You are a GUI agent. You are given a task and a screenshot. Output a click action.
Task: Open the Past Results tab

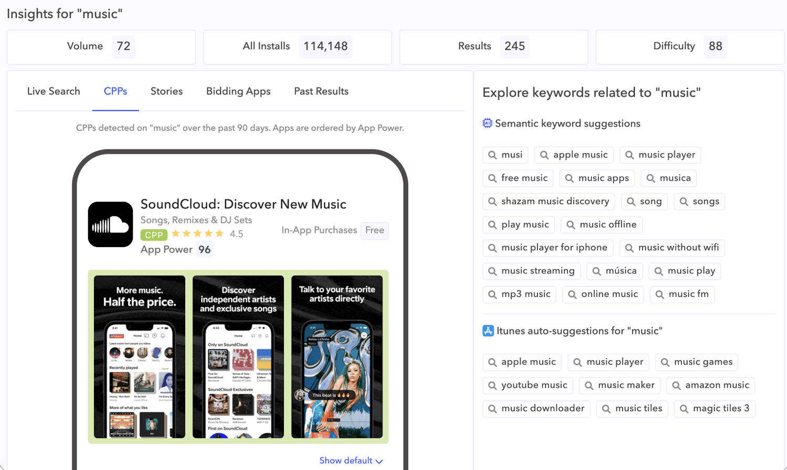click(x=321, y=91)
